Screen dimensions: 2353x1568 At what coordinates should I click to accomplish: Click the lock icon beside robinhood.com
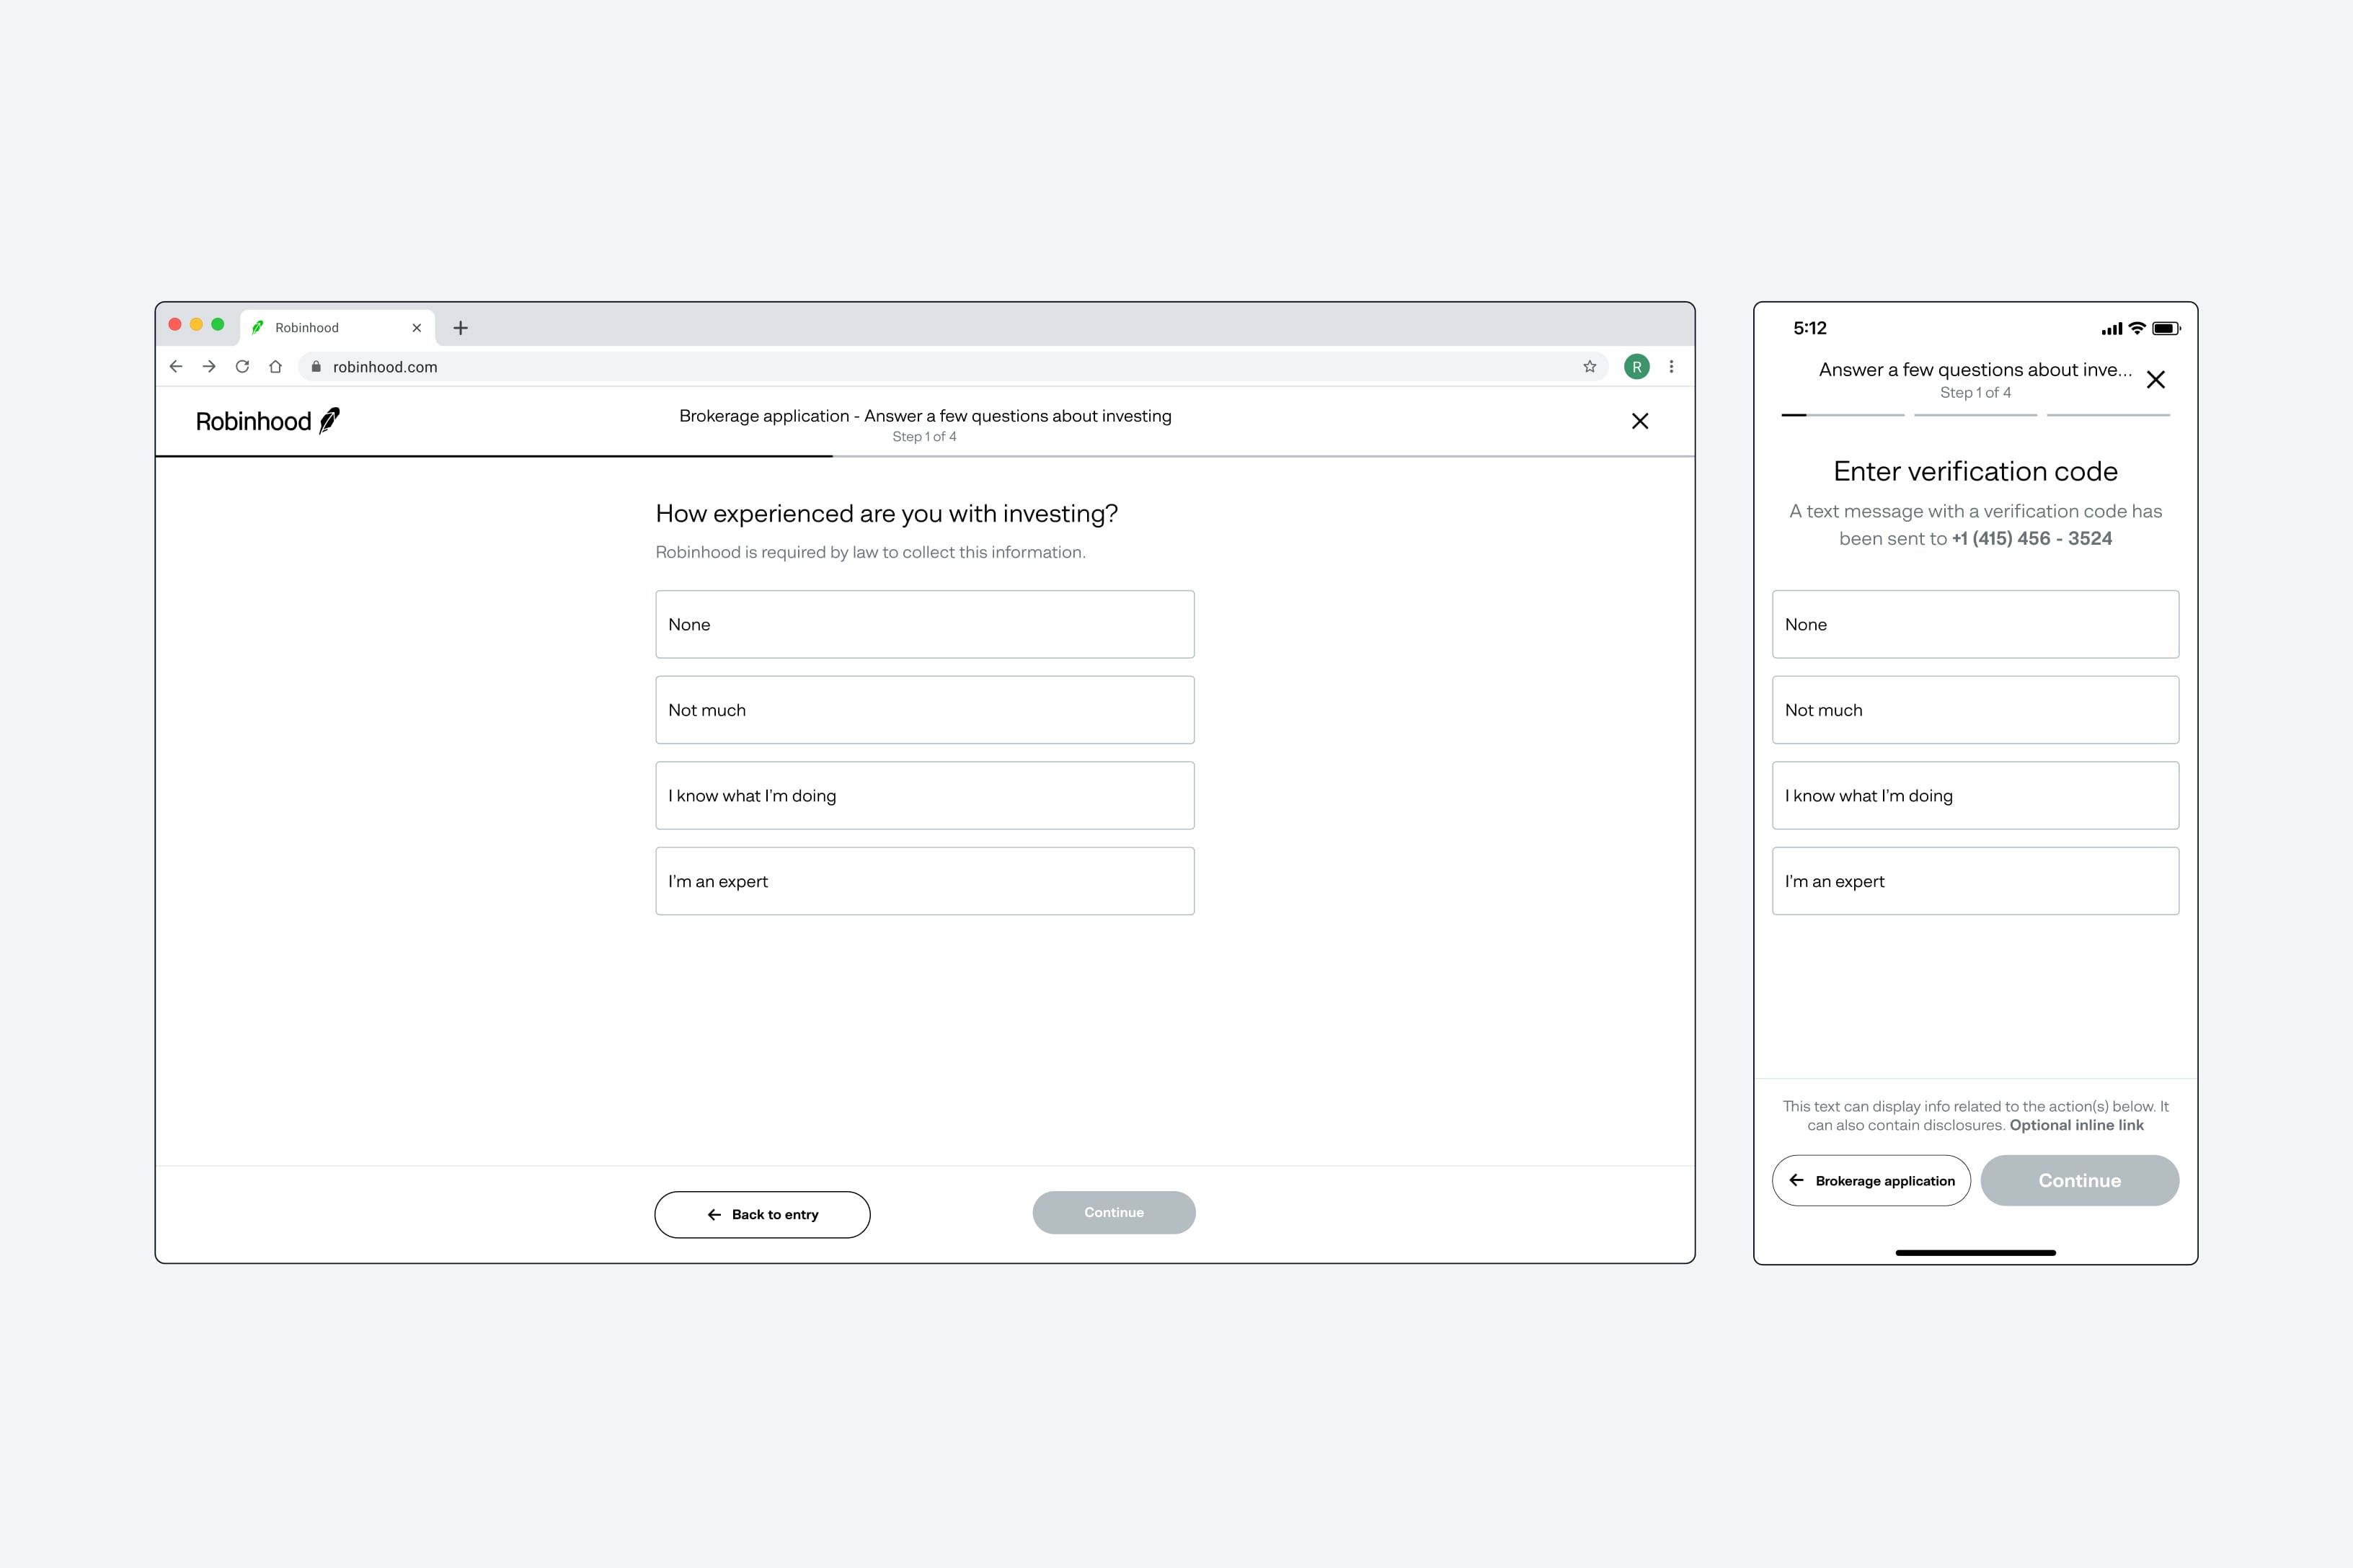point(316,367)
